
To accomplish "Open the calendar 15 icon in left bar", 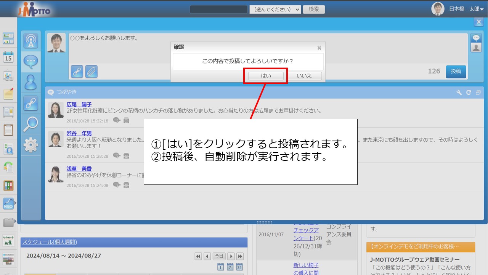I will [x=8, y=57].
